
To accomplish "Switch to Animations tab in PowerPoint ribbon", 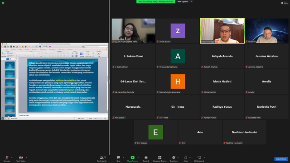I will coord(53,49).
